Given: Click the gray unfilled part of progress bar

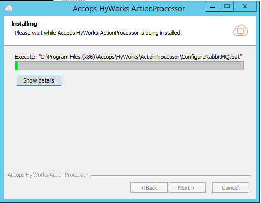Looking at the screenshot, I should tap(130, 66).
